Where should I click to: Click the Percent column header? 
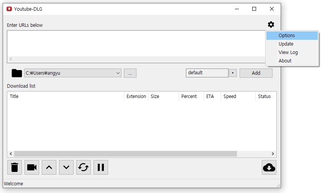[x=191, y=96]
